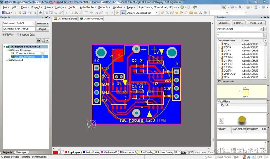Place a via icon

(x=181, y=13)
